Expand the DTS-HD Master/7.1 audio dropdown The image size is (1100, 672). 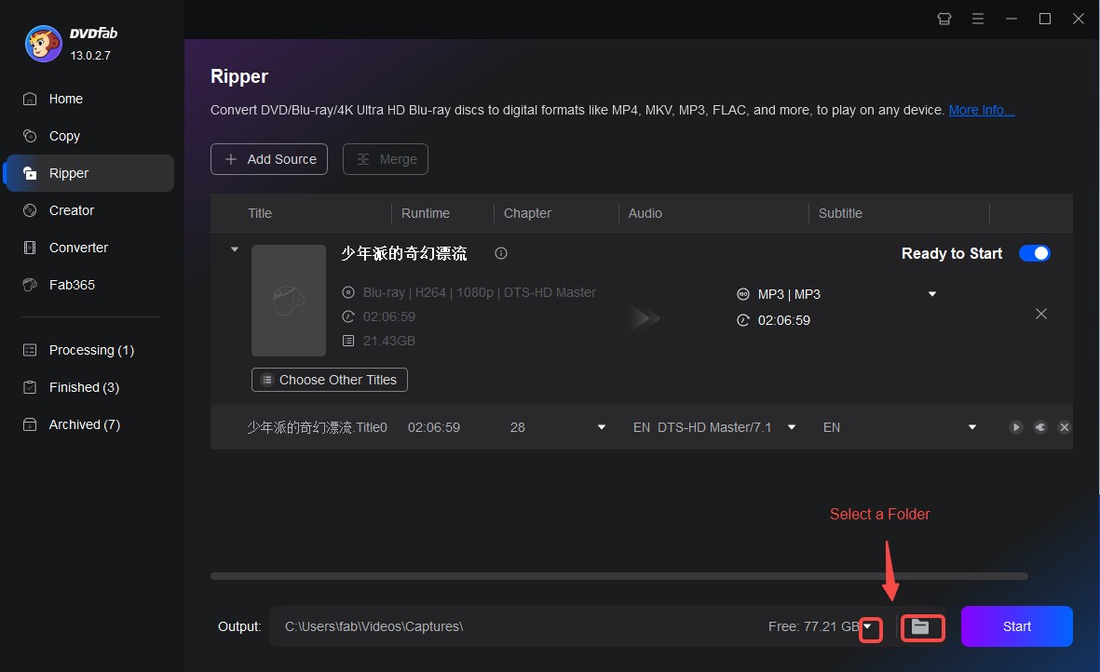coord(792,427)
